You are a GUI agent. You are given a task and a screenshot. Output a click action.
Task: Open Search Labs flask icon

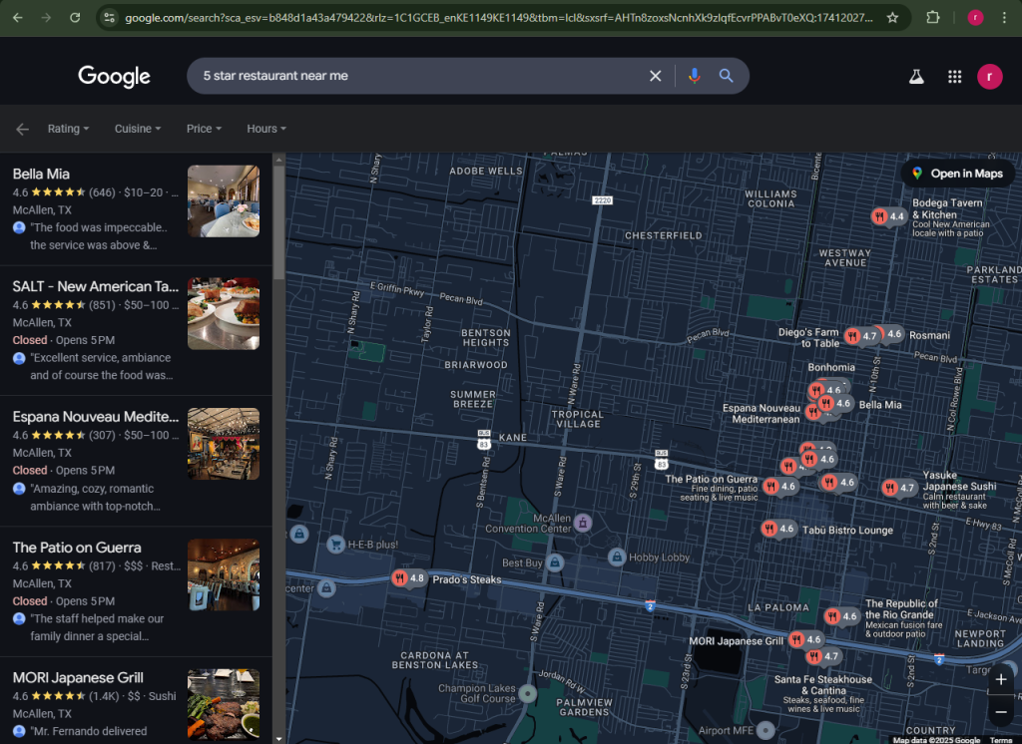coord(915,77)
